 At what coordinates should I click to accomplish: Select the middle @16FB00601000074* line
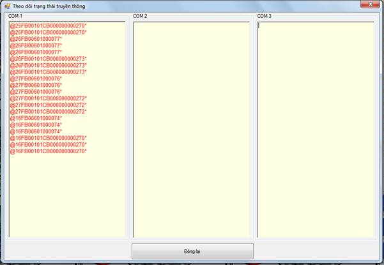pos(36,125)
